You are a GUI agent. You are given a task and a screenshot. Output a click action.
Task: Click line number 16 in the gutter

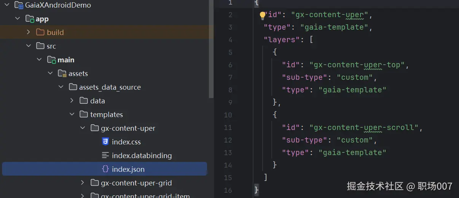(228, 190)
